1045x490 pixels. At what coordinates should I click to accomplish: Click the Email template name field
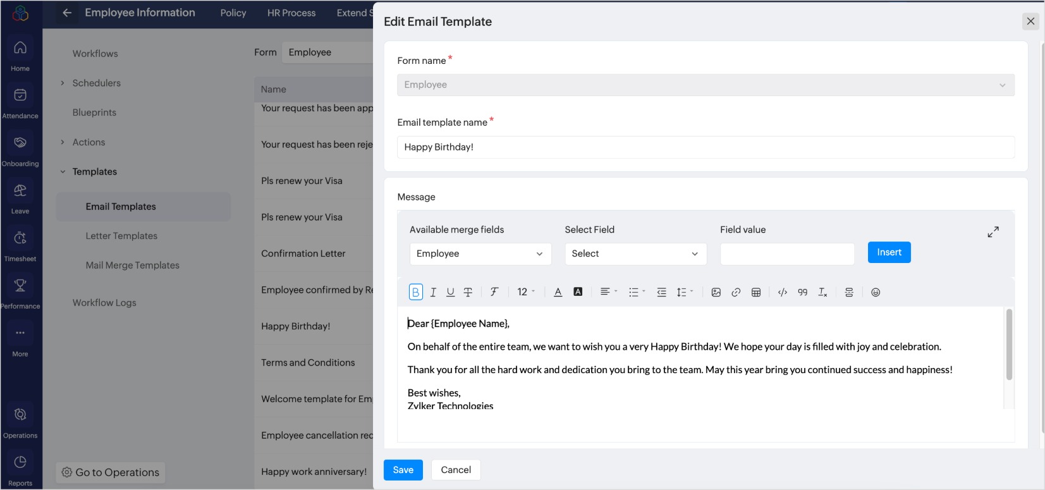(706, 147)
